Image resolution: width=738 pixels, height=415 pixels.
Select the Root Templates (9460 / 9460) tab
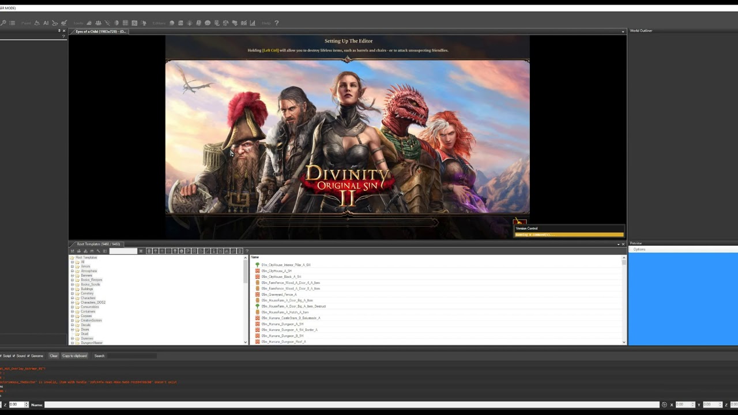coord(99,244)
